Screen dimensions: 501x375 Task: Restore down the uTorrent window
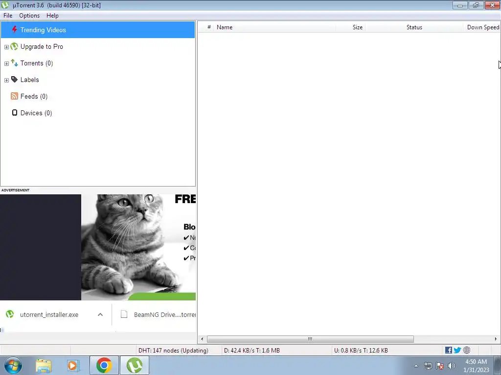[x=476, y=5]
